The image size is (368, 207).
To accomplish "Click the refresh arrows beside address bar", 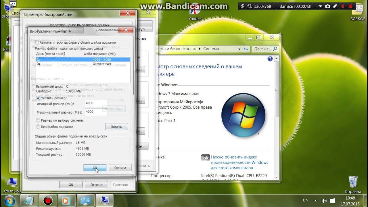I will pos(246,49).
